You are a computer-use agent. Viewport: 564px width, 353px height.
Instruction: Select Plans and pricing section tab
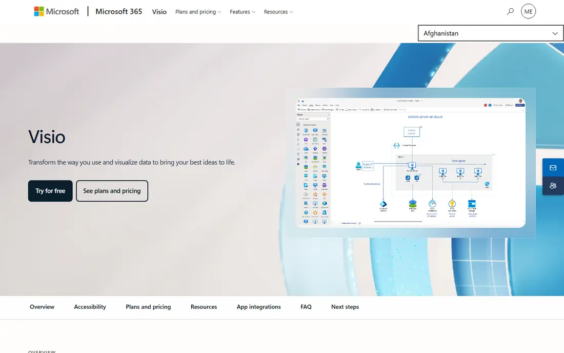point(148,307)
